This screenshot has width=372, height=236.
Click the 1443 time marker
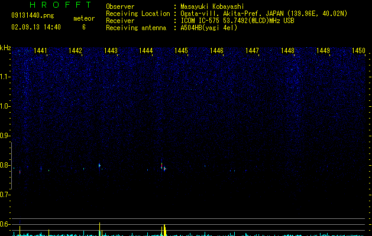(x=111, y=51)
